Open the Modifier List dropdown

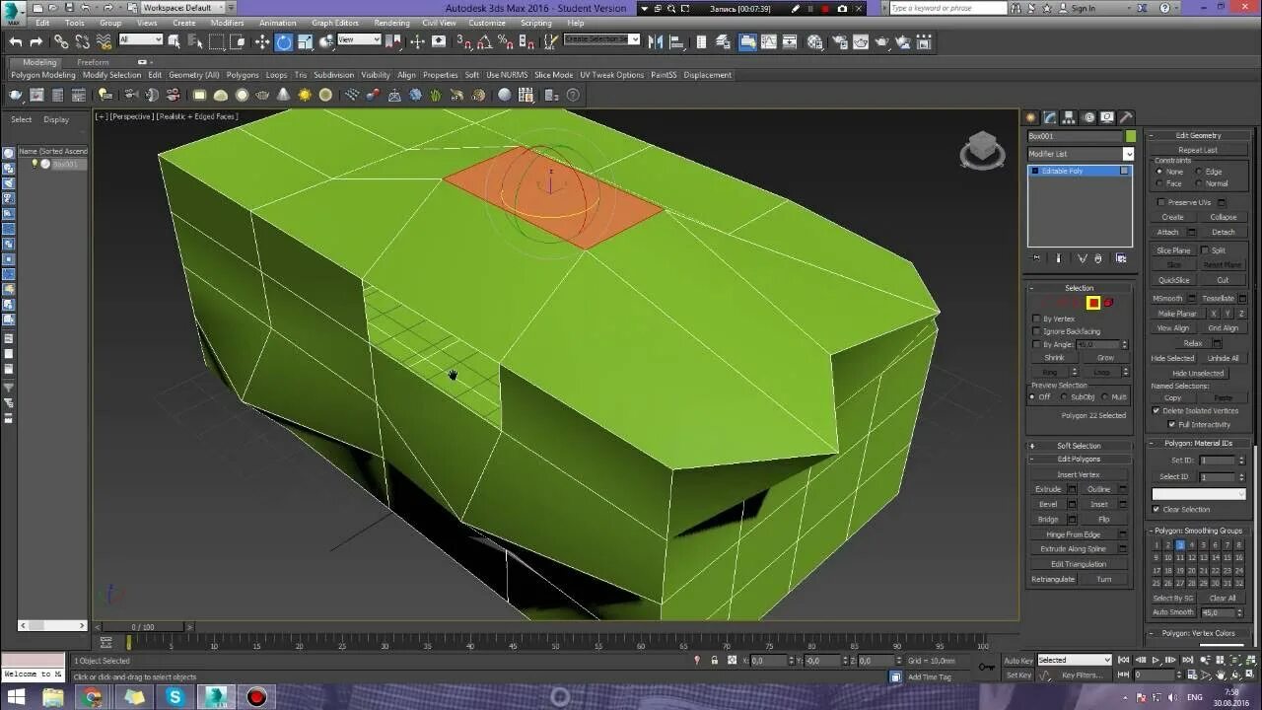[1081, 154]
